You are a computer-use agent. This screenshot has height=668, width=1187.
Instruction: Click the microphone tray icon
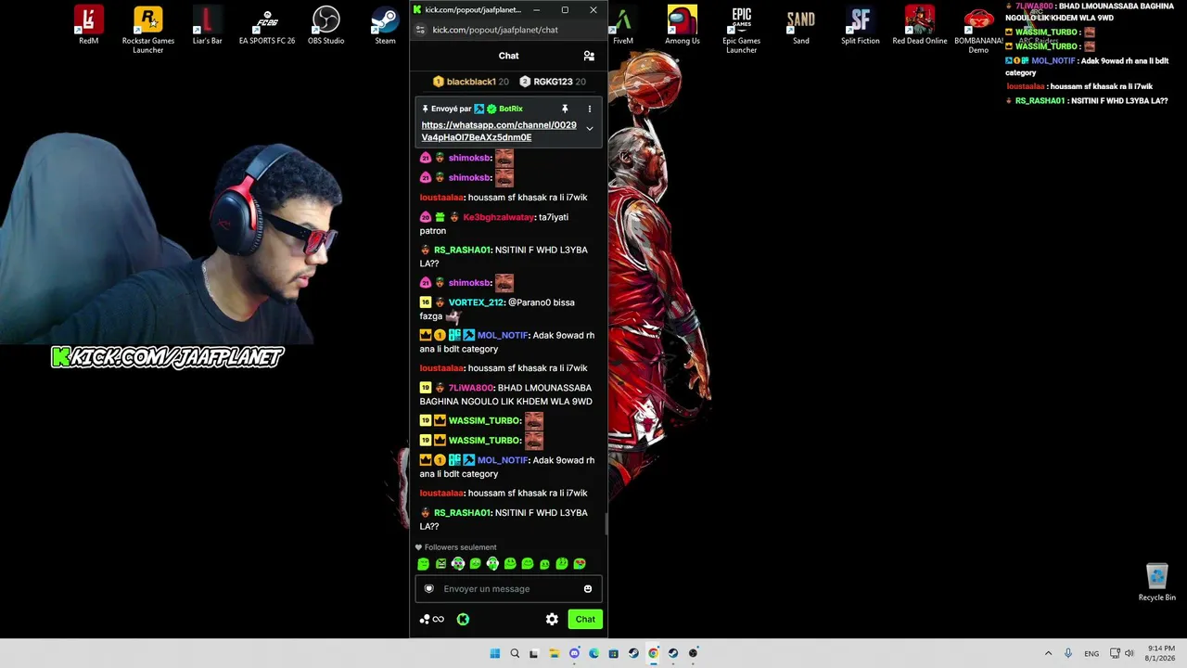coord(1068,653)
